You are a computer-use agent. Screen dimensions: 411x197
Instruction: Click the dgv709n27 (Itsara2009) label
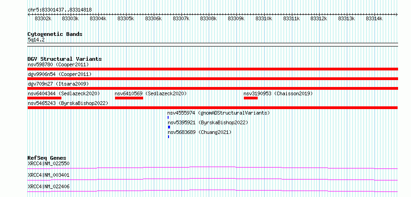point(58,84)
